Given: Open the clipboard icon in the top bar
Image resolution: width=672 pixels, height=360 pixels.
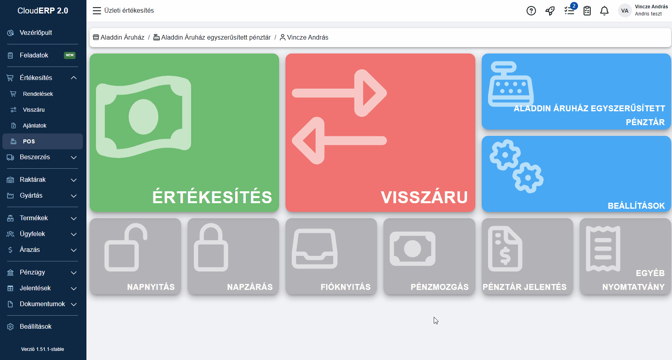Looking at the screenshot, I should [x=587, y=11].
